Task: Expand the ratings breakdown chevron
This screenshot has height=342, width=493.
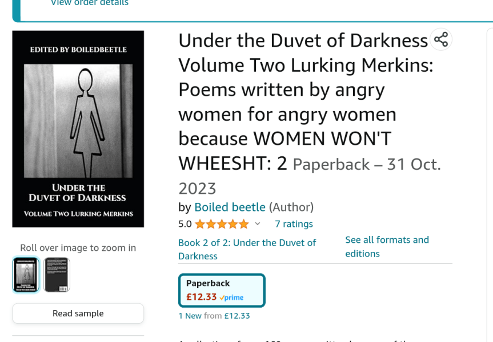Action: 256,223
